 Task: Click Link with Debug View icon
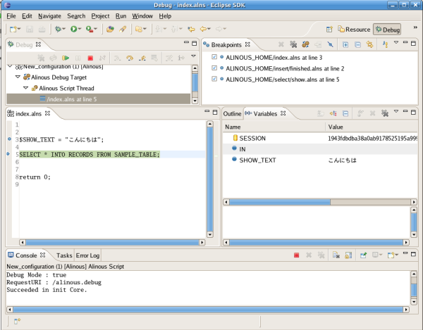369,44
